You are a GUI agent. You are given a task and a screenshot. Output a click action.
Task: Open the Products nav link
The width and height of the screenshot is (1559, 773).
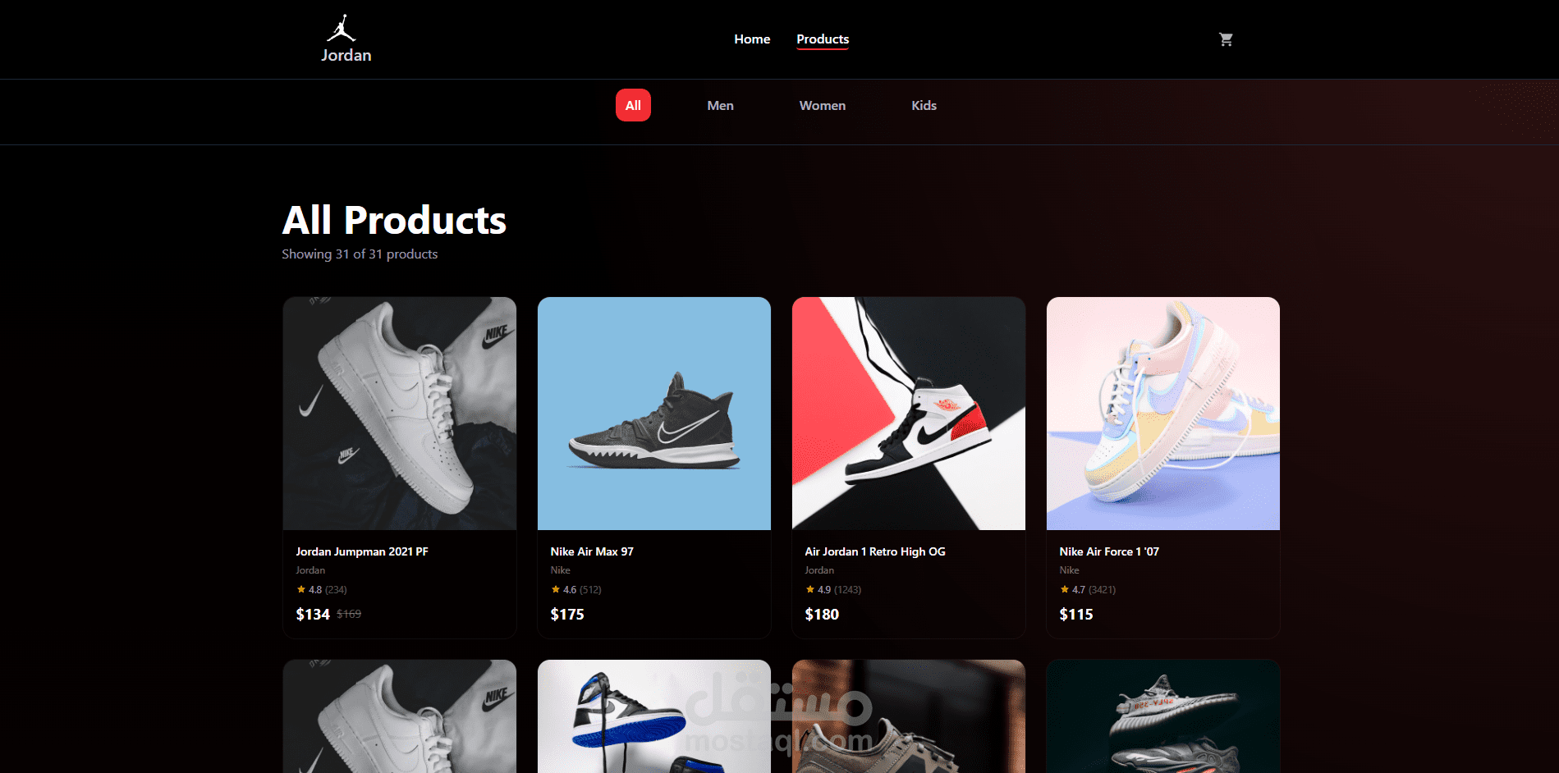[x=823, y=39]
